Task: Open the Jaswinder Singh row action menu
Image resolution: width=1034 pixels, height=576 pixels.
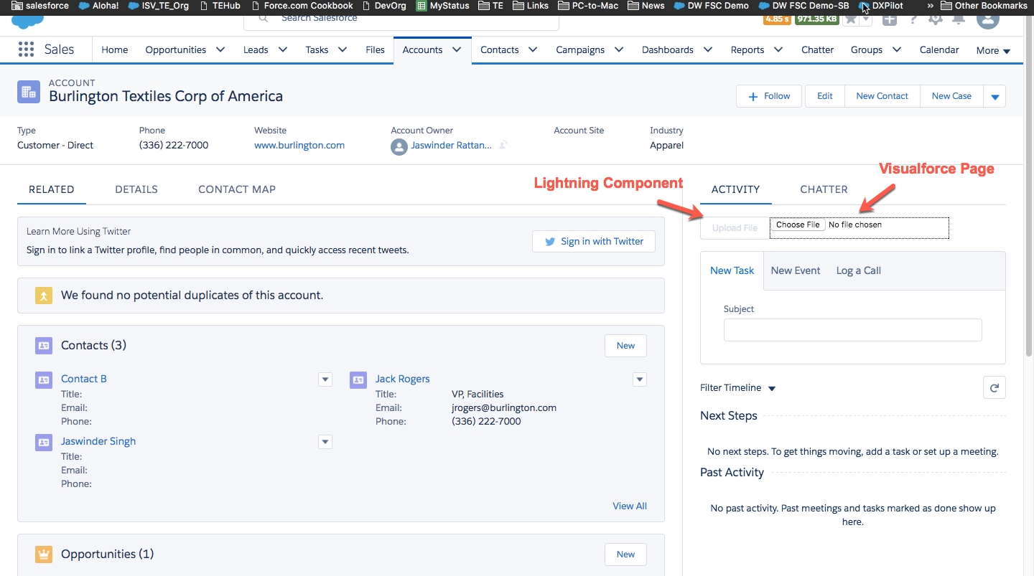Action: point(325,442)
